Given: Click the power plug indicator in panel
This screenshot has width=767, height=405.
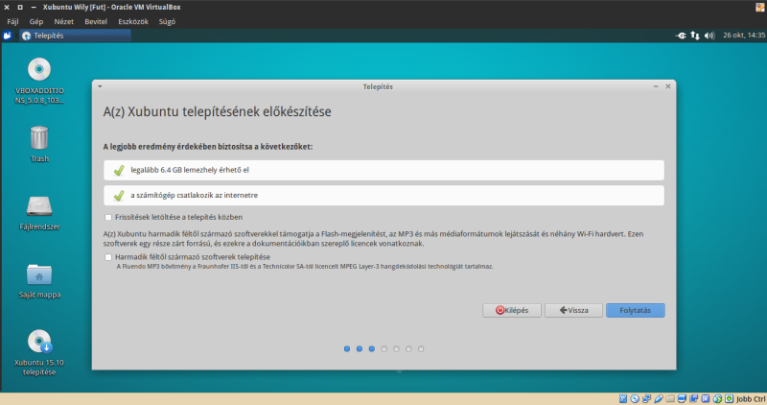Looking at the screenshot, I should pos(680,36).
